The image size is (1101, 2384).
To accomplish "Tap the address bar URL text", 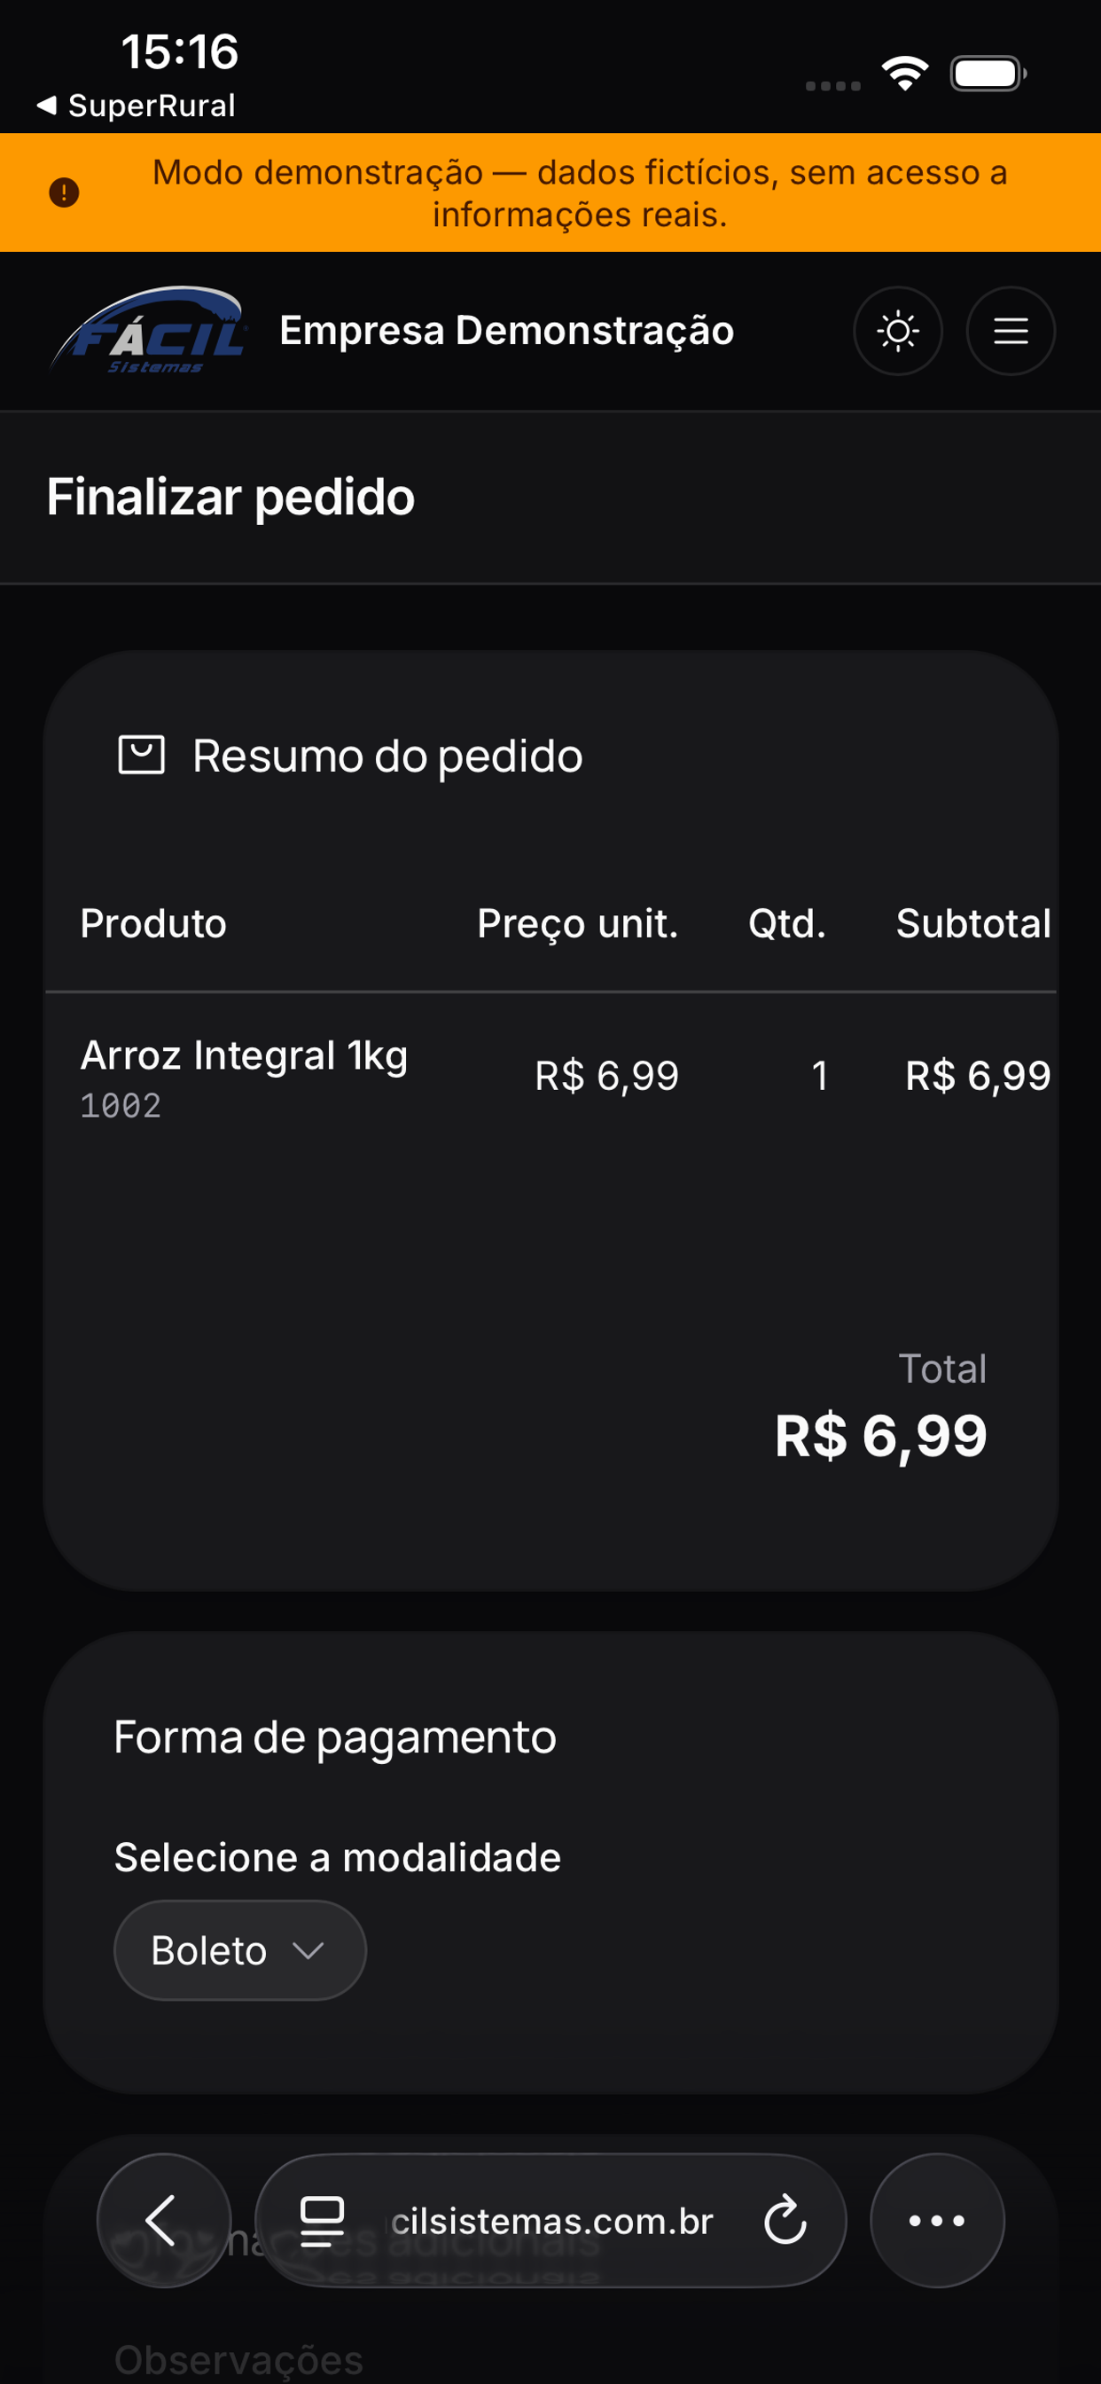I will [x=552, y=2221].
